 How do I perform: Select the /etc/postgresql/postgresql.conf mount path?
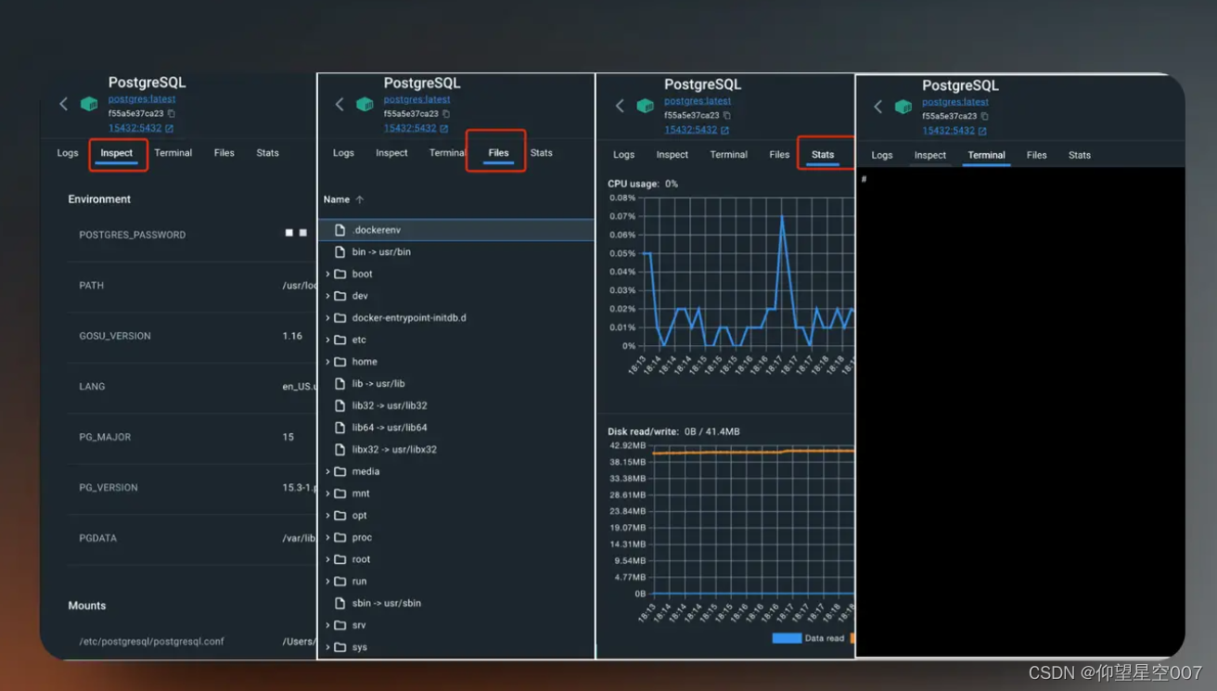152,641
